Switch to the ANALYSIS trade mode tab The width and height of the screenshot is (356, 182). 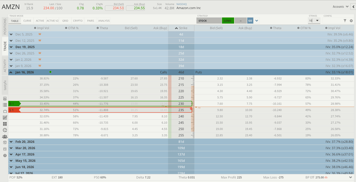pyautogui.click(x=104, y=21)
